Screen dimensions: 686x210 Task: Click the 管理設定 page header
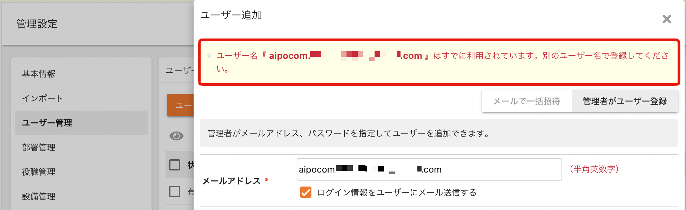coord(37,24)
